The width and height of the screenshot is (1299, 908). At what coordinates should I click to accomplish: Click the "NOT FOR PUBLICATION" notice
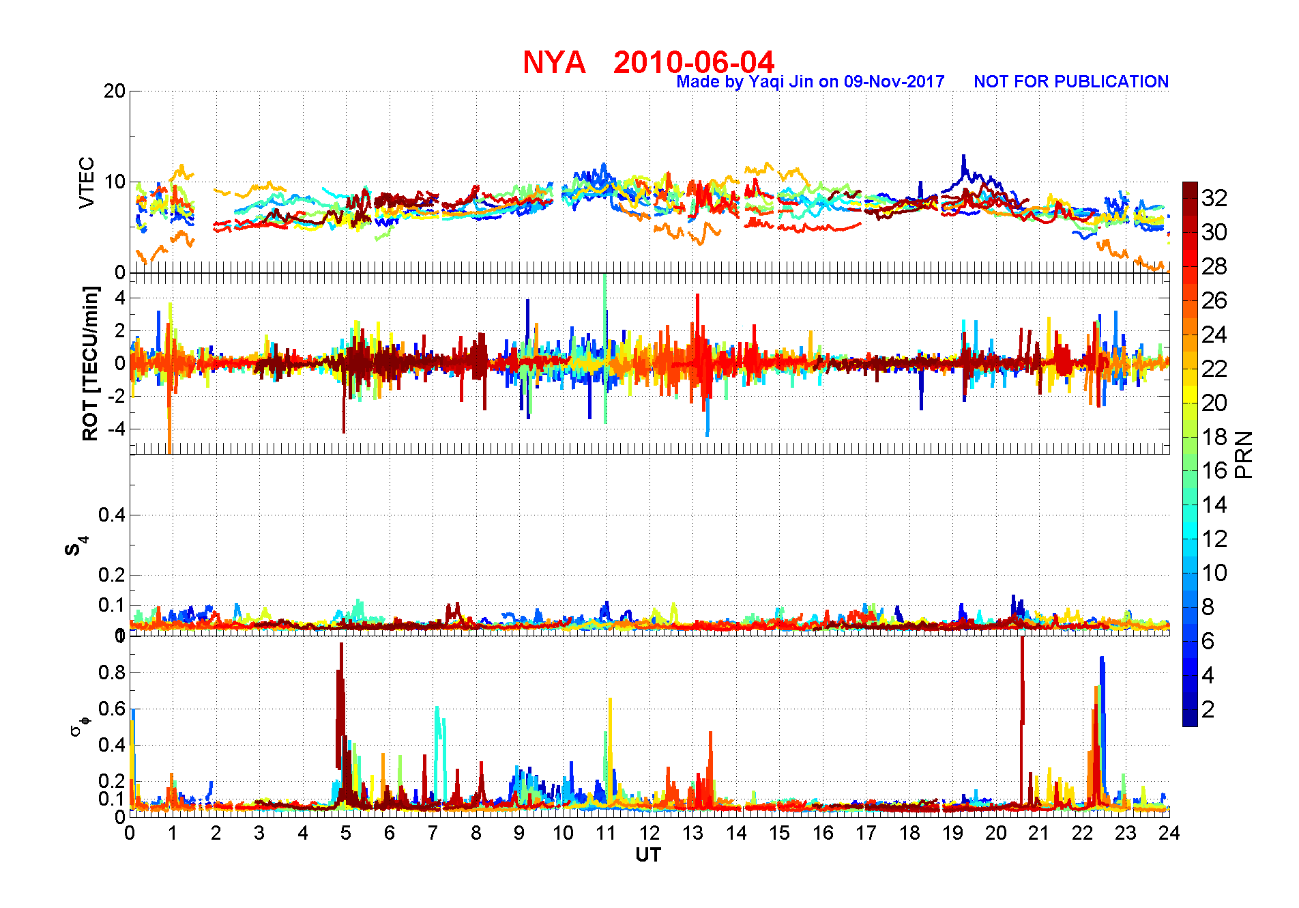click(1071, 82)
